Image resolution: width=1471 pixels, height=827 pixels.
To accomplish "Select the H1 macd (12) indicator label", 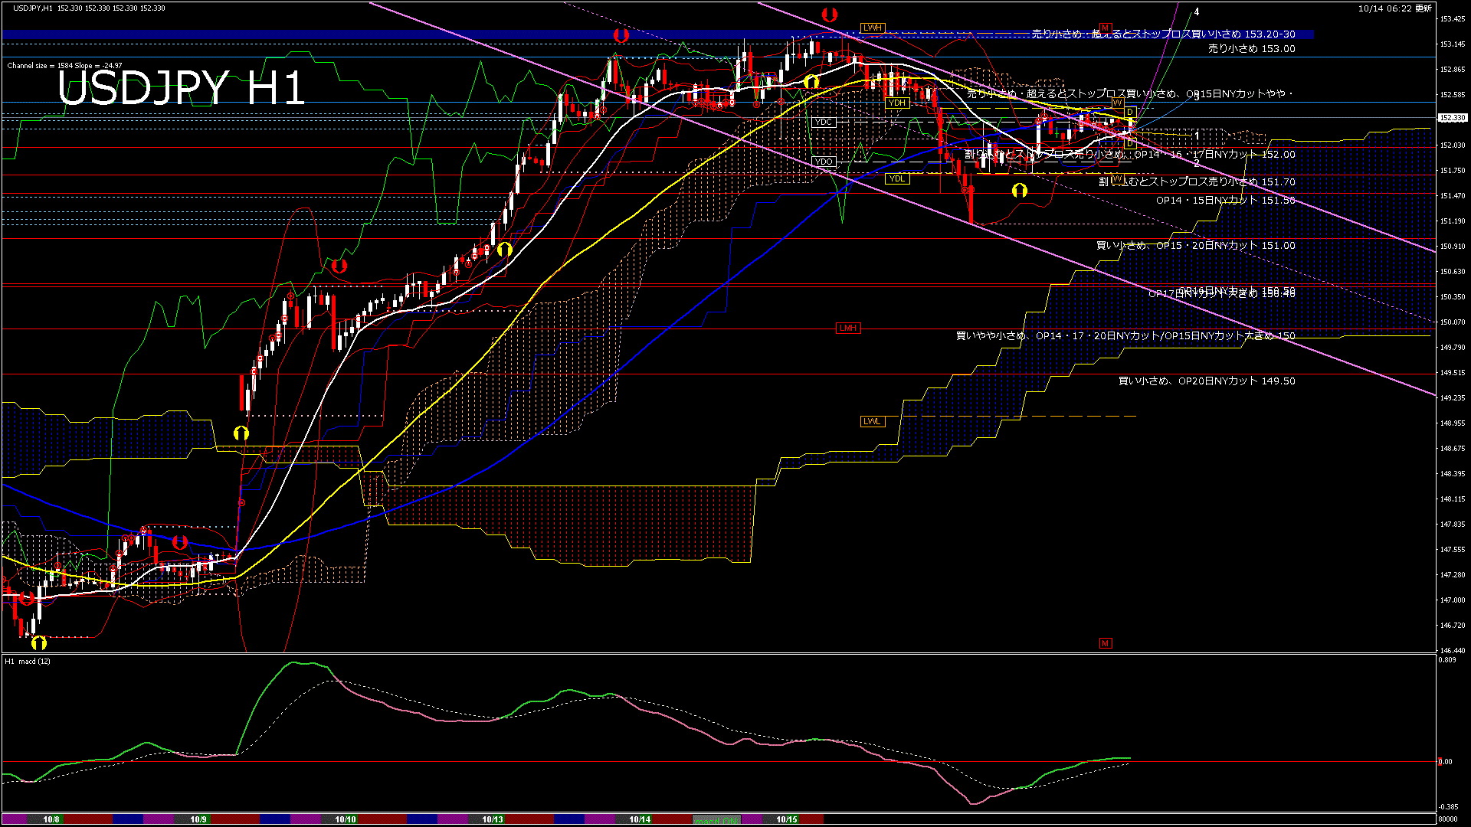I will coord(28,661).
